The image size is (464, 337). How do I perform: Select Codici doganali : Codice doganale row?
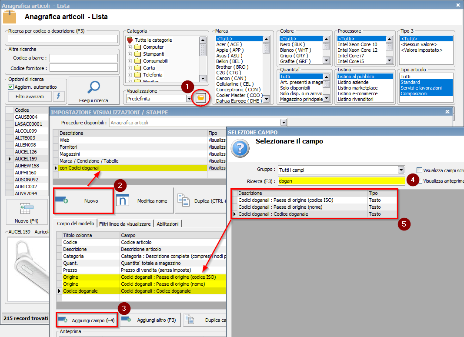pyautogui.click(x=273, y=214)
